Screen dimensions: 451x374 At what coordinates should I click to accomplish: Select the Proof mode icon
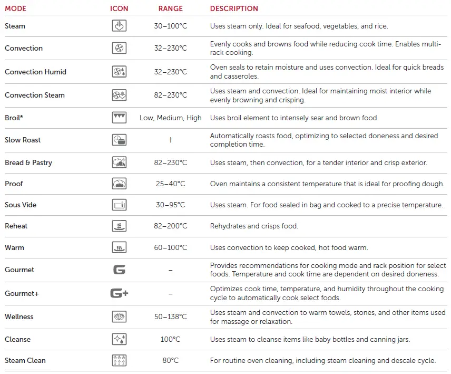[x=119, y=184]
